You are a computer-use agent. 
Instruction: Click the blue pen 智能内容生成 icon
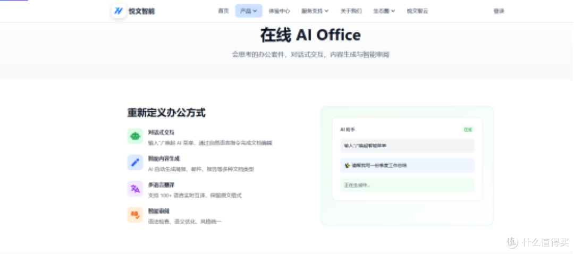click(135, 163)
